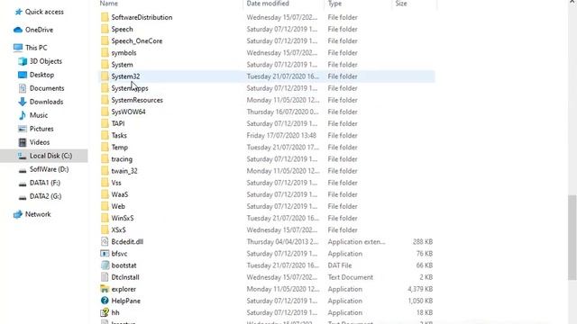
Task: Select the bootstat DAT file icon
Action: pos(105,265)
